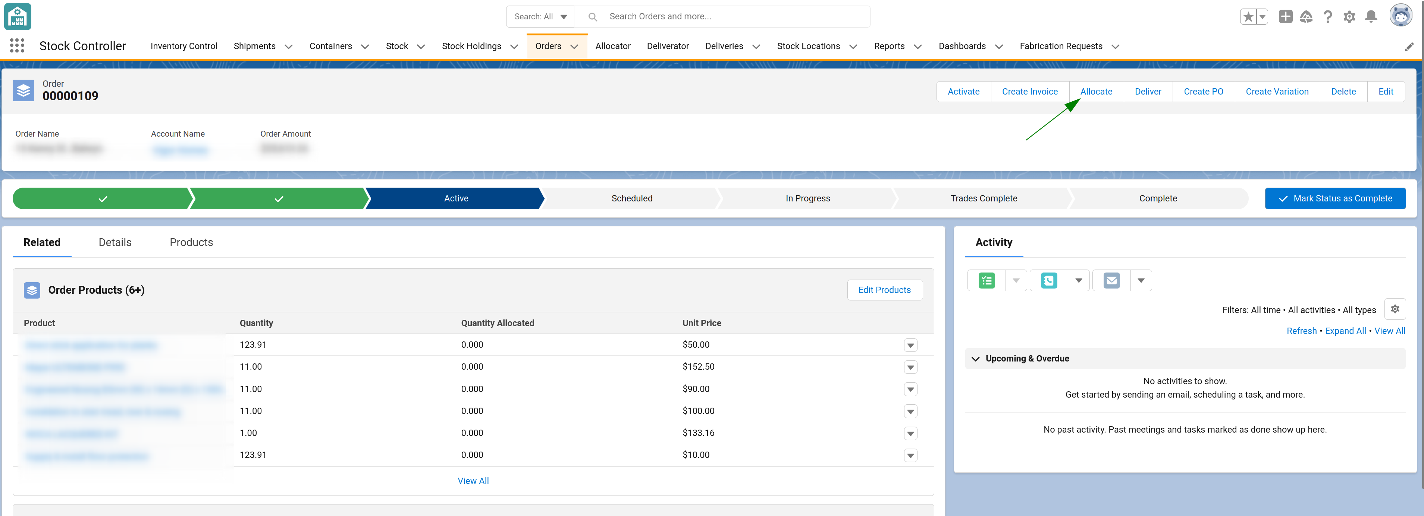
Task: Select the Active path stage
Action: pyautogui.click(x=456, y=199)
